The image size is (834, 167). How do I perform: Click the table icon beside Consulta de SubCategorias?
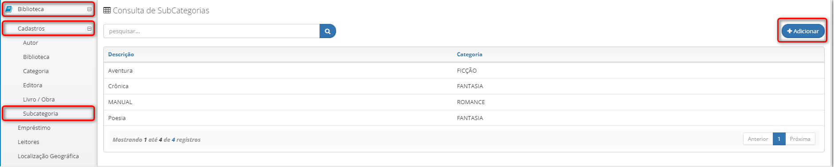[107, 10]
